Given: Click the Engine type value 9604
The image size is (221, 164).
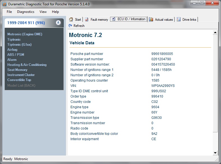Looking at the screenshot, I should point(155,107).
